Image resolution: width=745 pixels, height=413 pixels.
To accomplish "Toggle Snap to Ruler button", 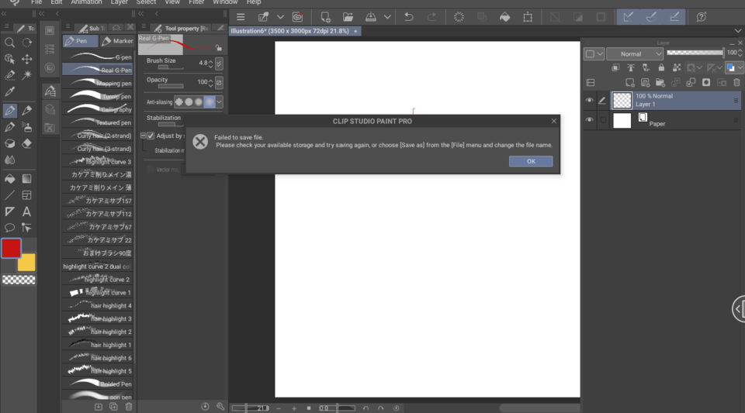I will point(628,17).
